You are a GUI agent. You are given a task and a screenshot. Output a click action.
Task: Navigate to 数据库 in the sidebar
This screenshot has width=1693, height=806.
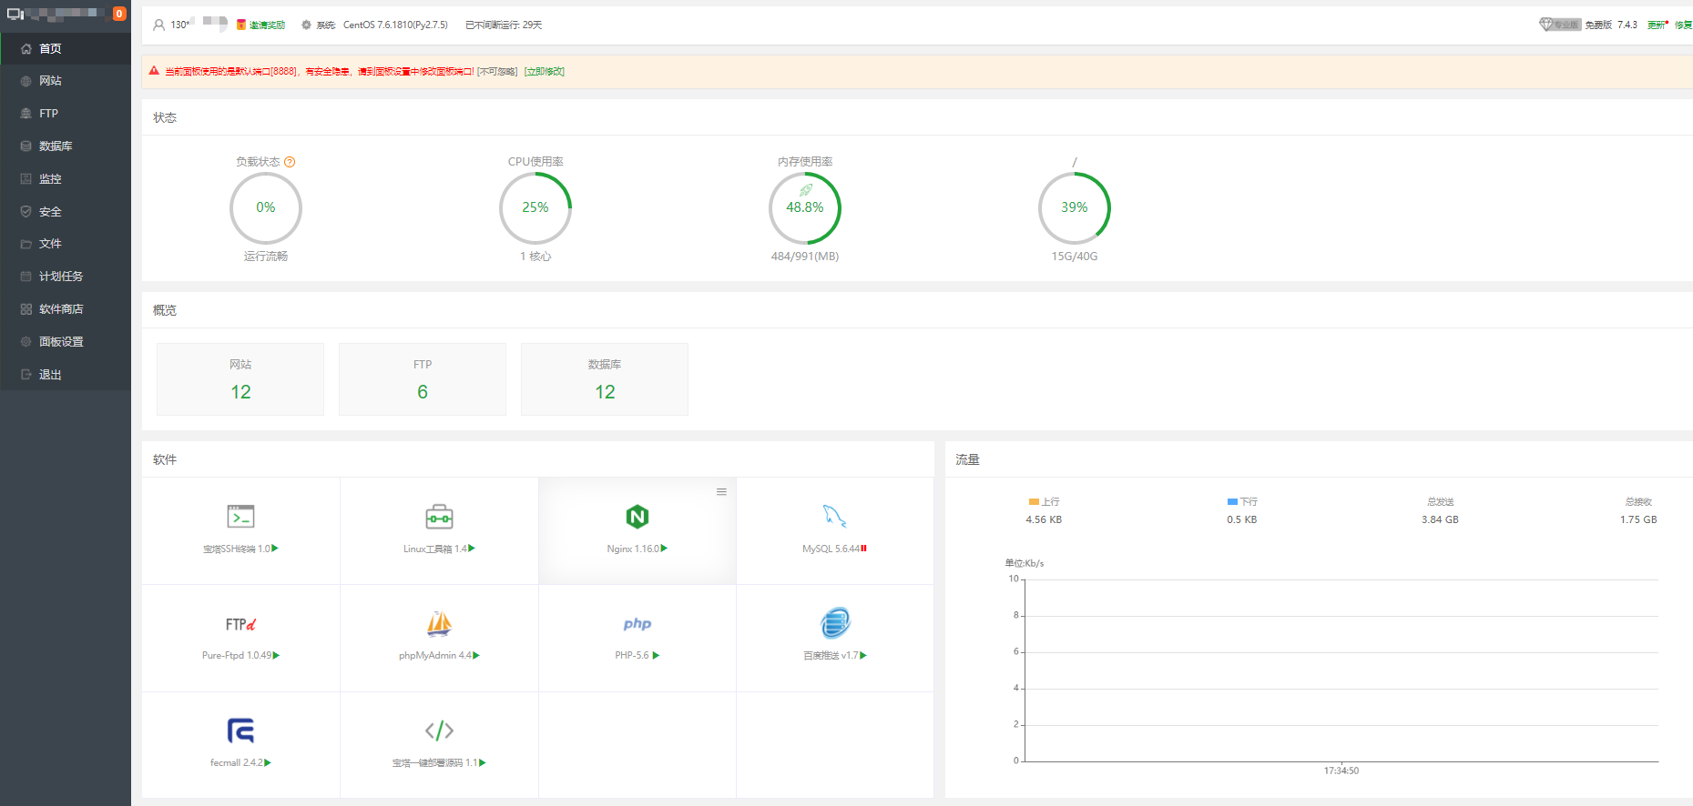(x=66, y=146)
